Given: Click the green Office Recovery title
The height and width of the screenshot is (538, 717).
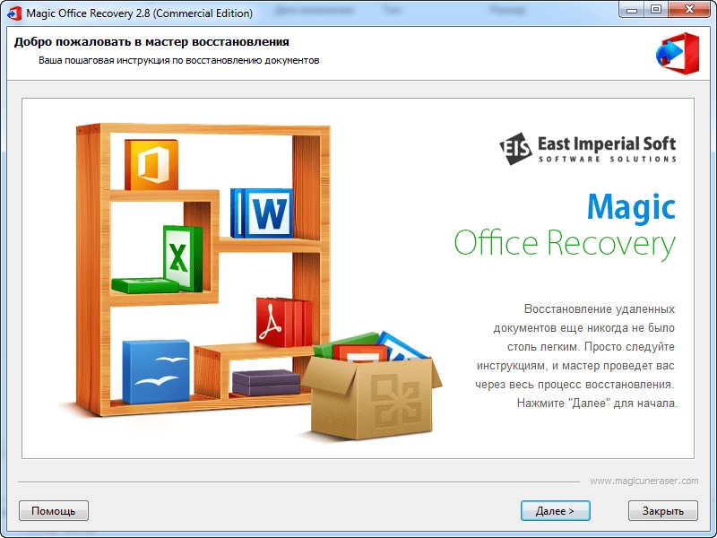Looking at the screenshot, I should coord(565,244).
